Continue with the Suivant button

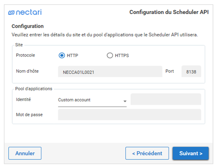191,153
